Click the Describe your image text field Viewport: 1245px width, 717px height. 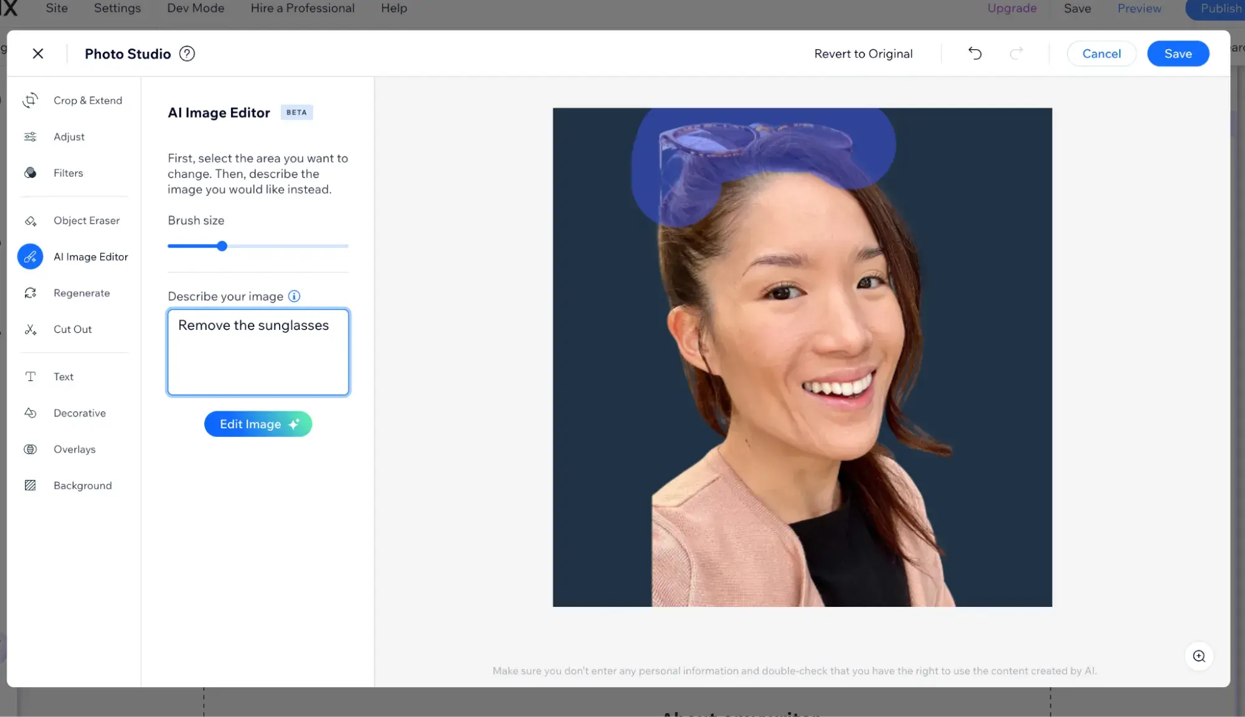pyautogui.click(x=258, y=352)
